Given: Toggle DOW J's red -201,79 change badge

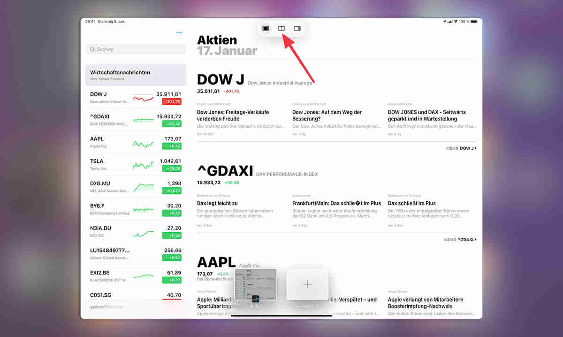Looking at the screenshot, I should point(172,101).
